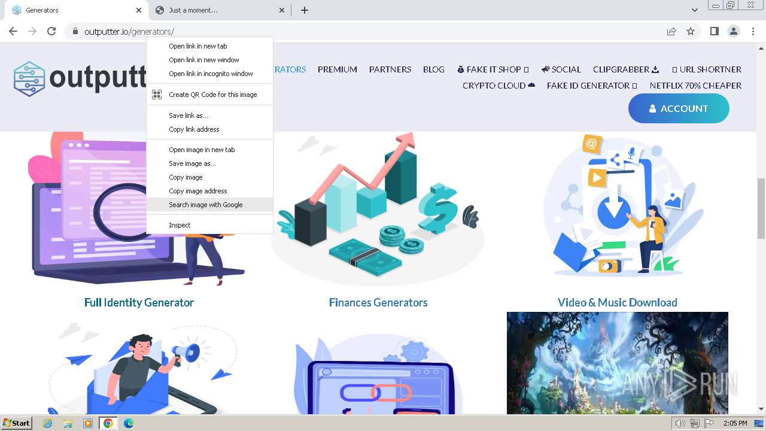This screenshot has height=431, width=766.
Task: Open the Video & Music Download link
Action: click(x=617, y=302)
